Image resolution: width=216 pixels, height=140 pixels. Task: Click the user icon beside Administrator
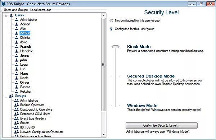click(17, 20)
